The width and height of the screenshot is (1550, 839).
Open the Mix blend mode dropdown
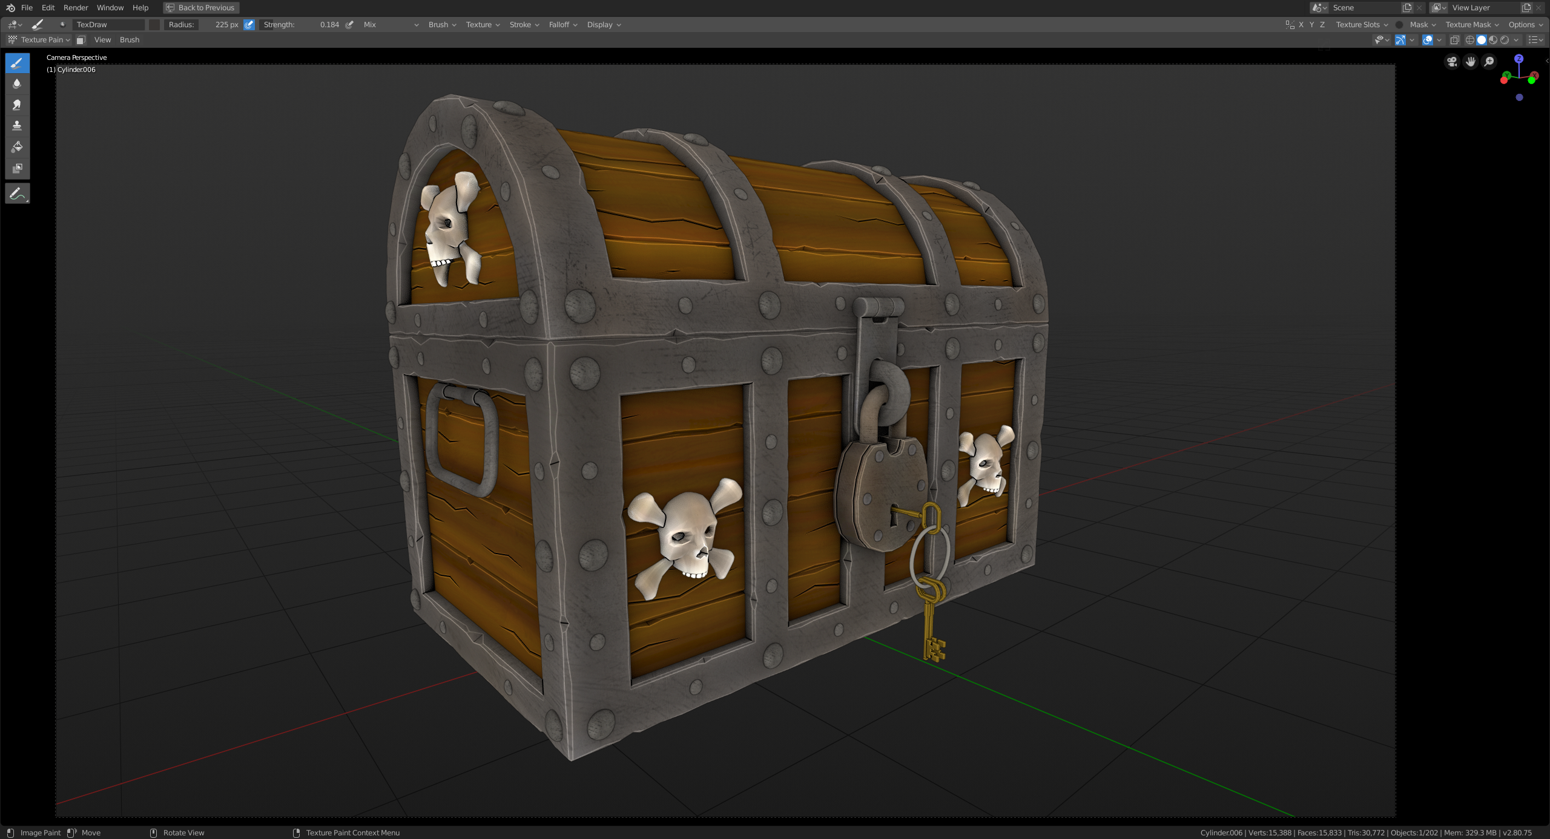point(391,25)
